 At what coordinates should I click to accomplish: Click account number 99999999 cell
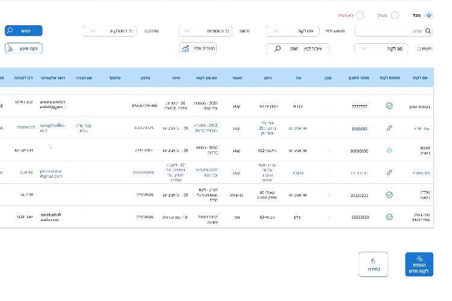point(359,151)
